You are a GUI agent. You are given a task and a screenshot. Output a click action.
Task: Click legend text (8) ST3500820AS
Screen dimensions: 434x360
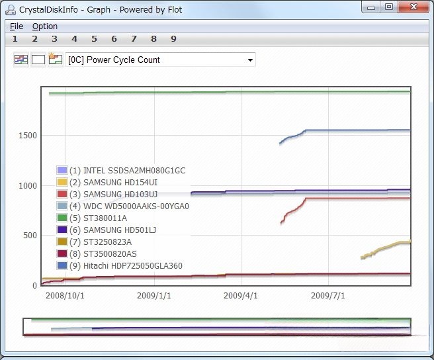point(103,254)
